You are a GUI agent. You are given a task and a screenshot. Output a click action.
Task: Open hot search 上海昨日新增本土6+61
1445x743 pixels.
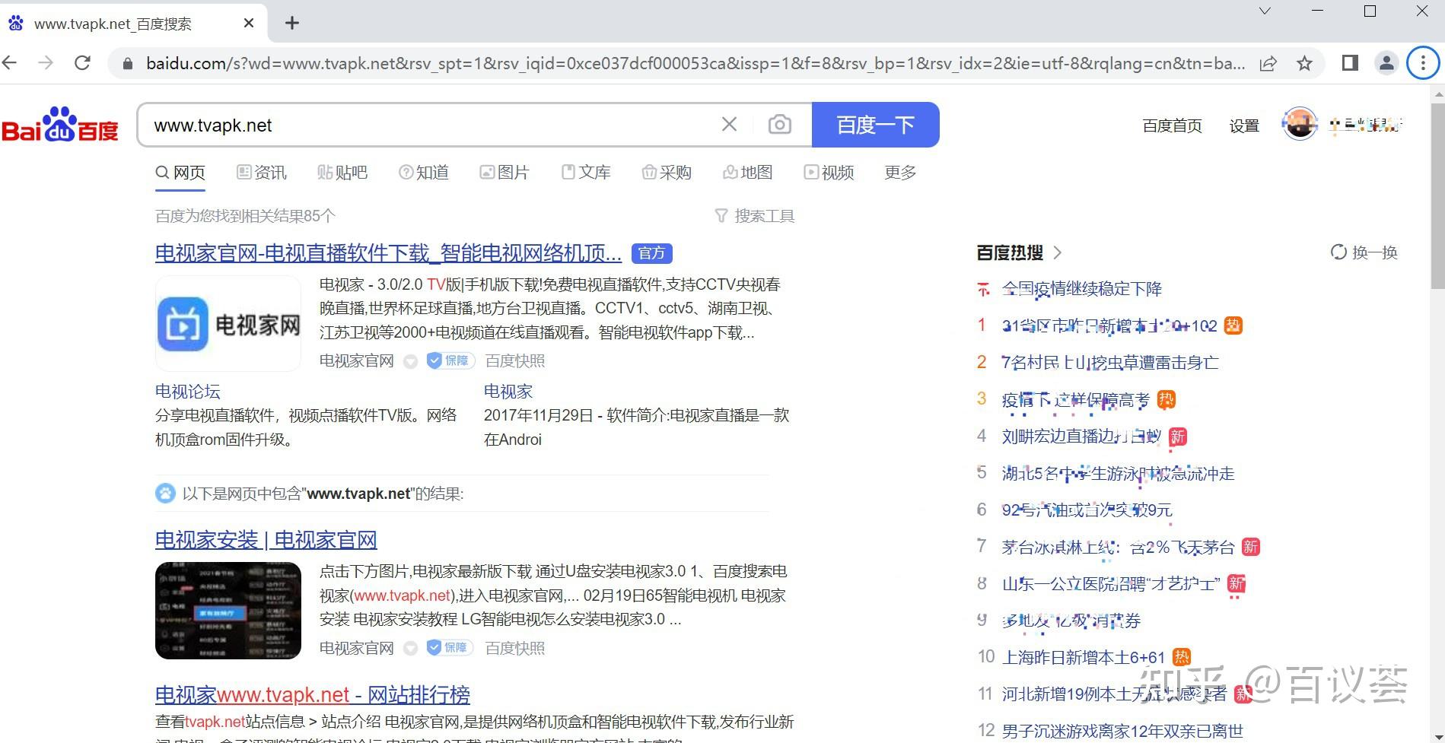[x=1083, y=657]
